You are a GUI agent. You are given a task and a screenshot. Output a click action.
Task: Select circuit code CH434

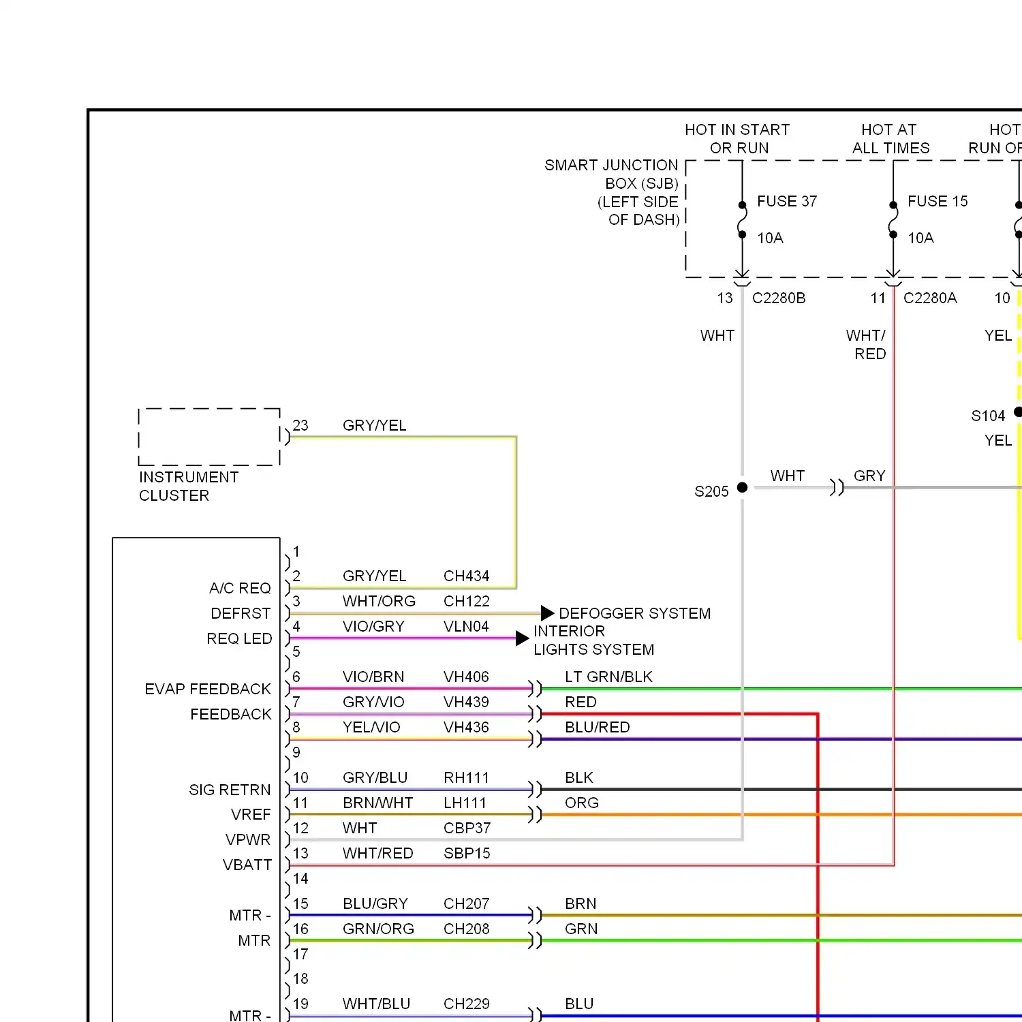[x=467, y=576]
